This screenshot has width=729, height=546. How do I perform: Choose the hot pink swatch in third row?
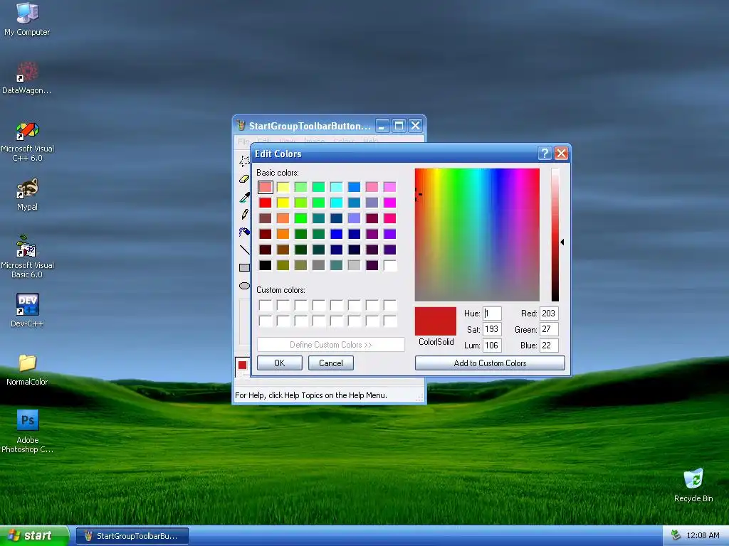[x=390, y=218]
